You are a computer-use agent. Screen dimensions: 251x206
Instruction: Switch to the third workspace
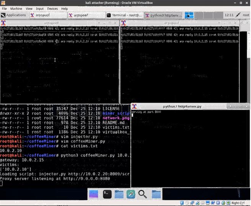209,15
